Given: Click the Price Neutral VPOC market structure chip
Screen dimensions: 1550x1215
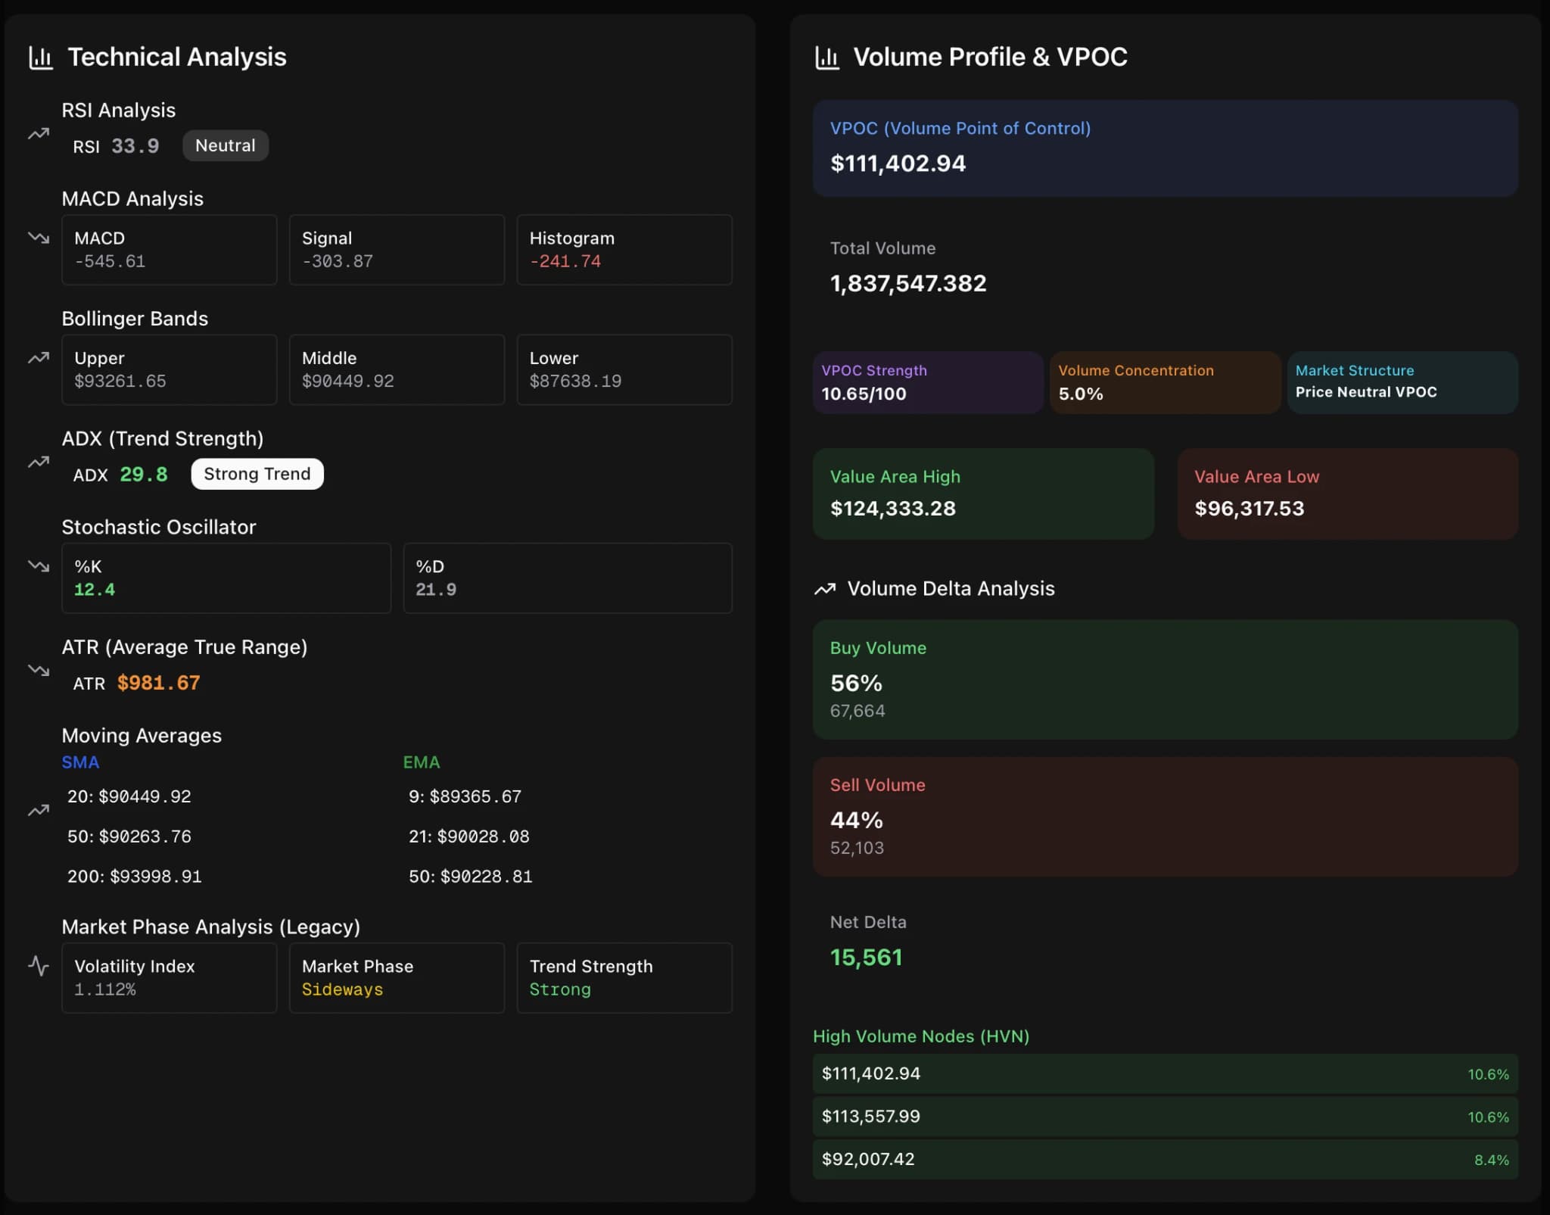Looking at the screenshot, I should pyautogui.click(x=1402, y=382).
